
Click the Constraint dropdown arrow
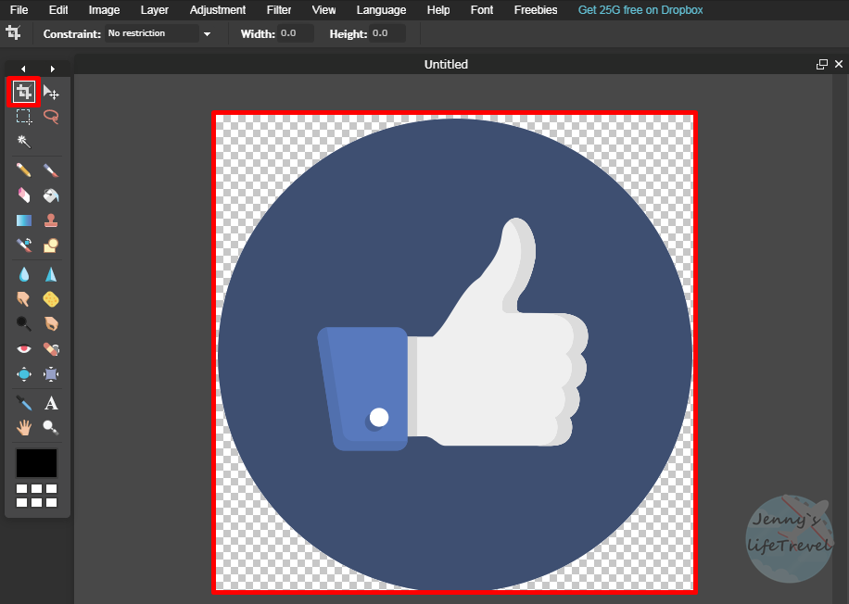click(x=207, y=34)
